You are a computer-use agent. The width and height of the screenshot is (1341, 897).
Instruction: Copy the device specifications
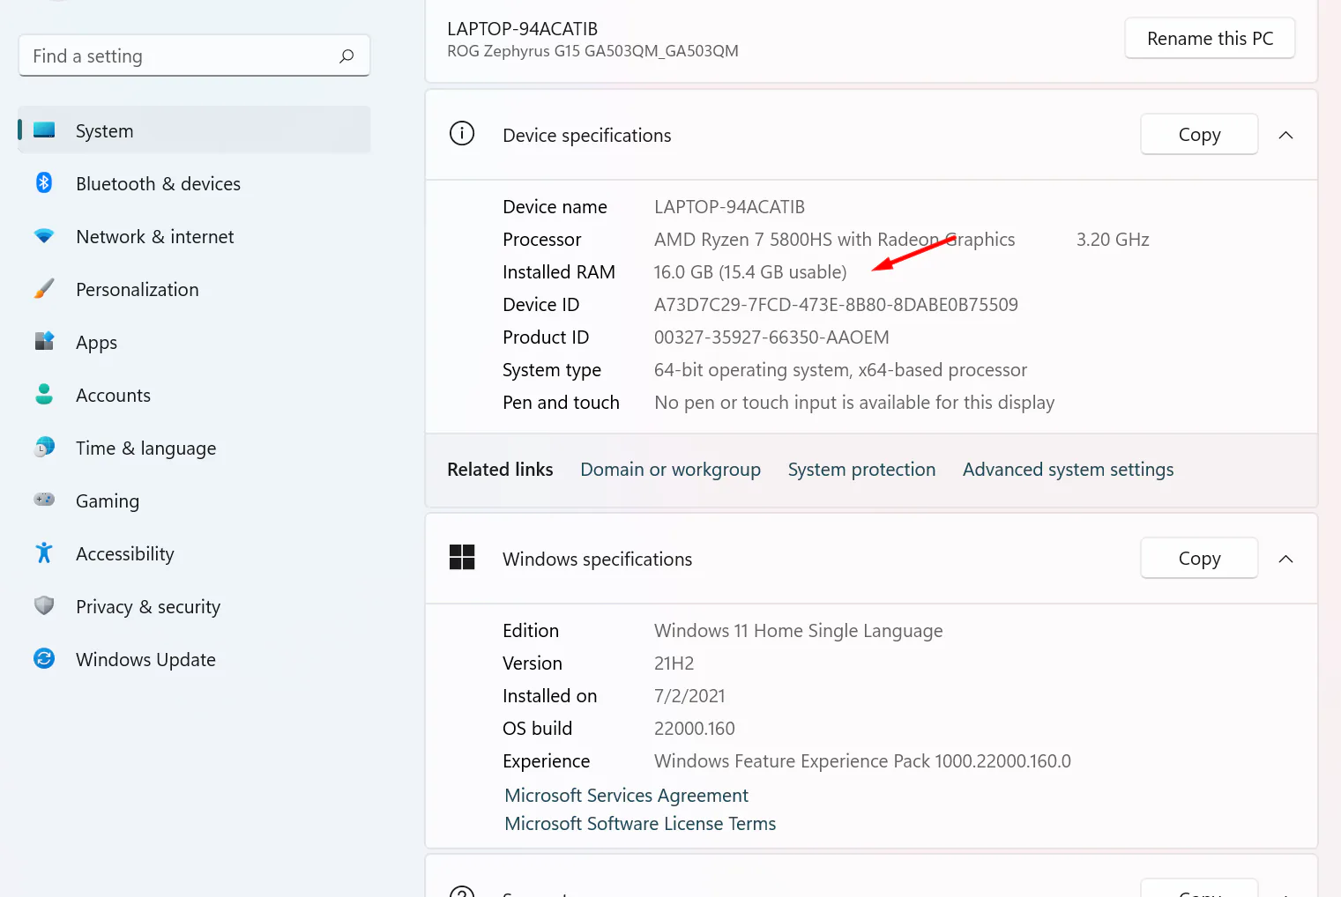1199,135
